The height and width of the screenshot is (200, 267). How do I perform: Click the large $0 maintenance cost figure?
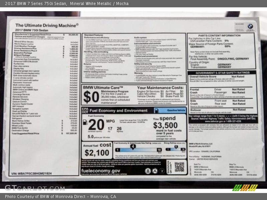(x=91, y=97)
